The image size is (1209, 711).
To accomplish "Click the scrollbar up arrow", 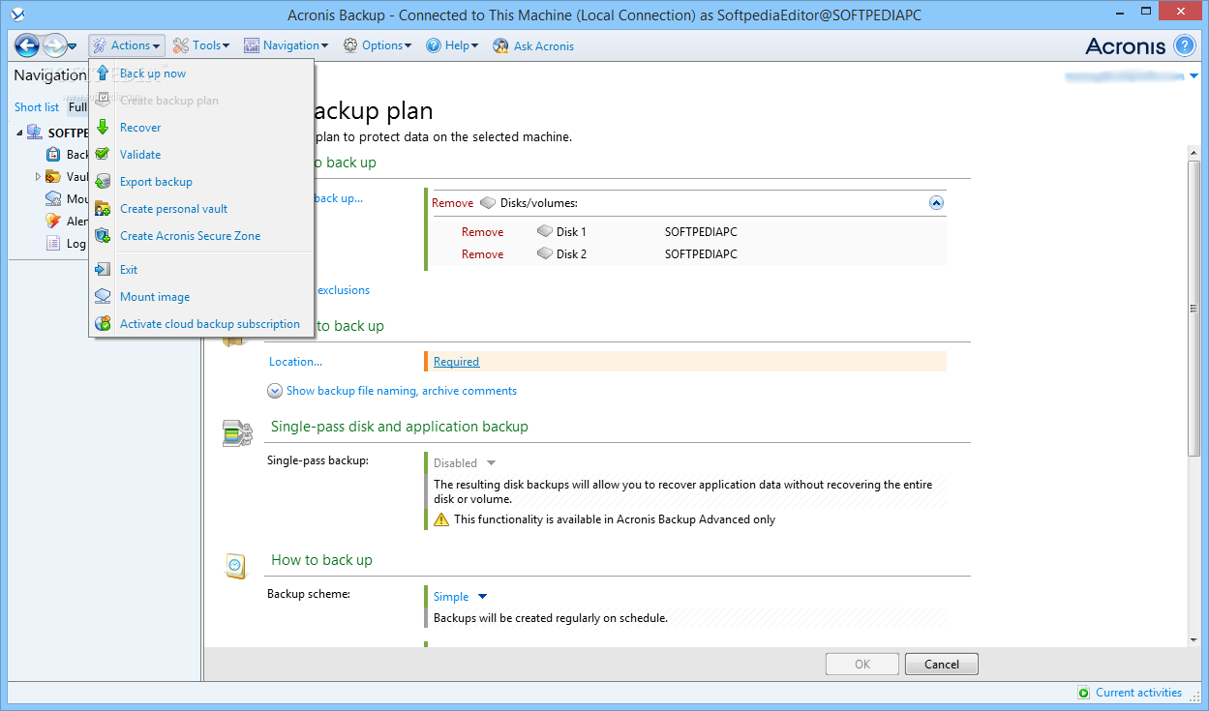I will point(1194,154).
